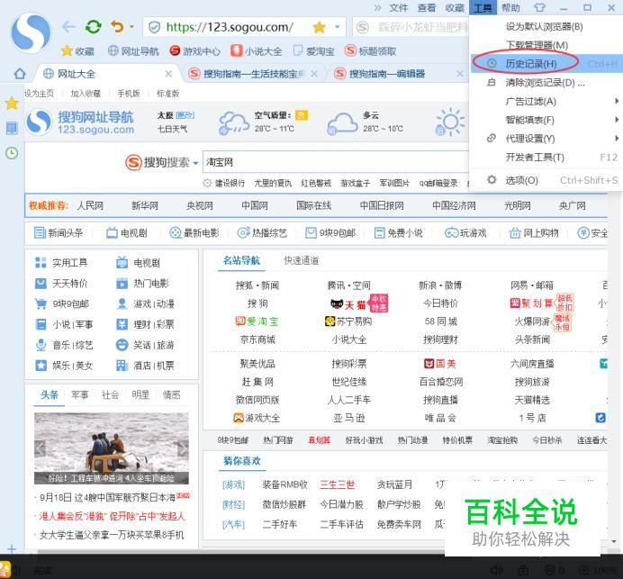Open 新闻头条 category
623x579 pixels.
pyautogui.click(x=59, y=233)
